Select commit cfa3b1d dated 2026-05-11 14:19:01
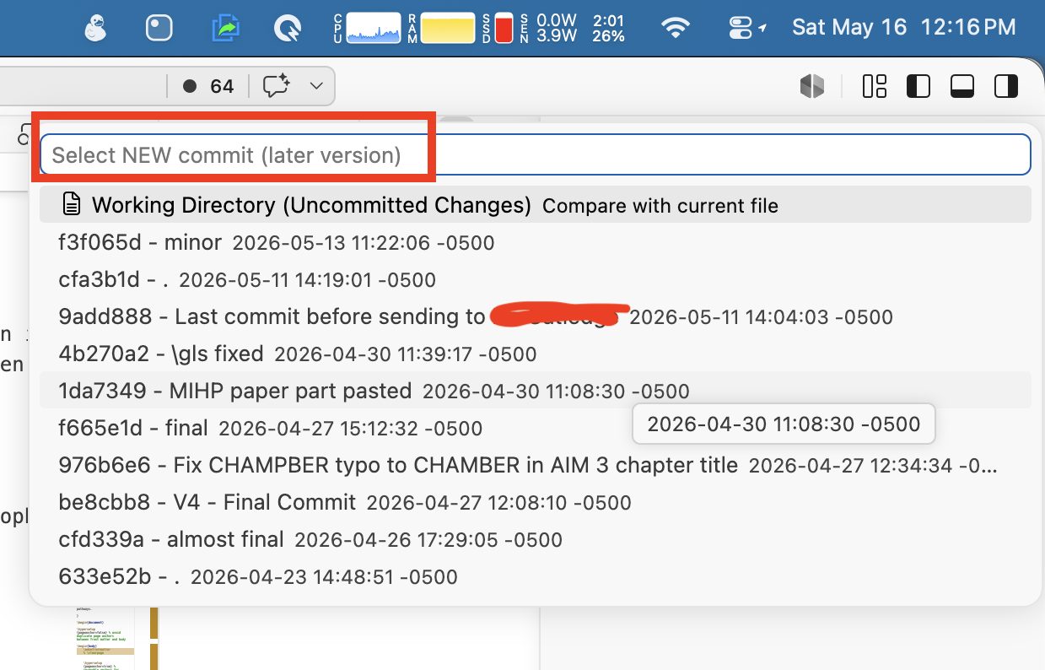The width and height of the screenshot is (1045, 670). pyautogui.click(x=536, y=280)
